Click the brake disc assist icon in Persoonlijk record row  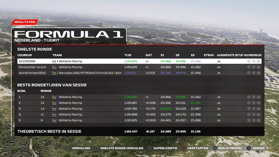pos(258,67)
